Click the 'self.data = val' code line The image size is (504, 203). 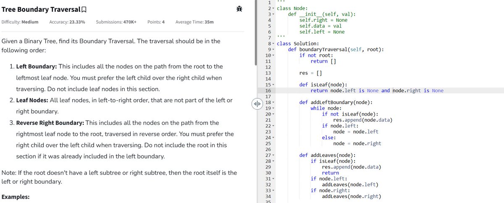tap(320, 26)
